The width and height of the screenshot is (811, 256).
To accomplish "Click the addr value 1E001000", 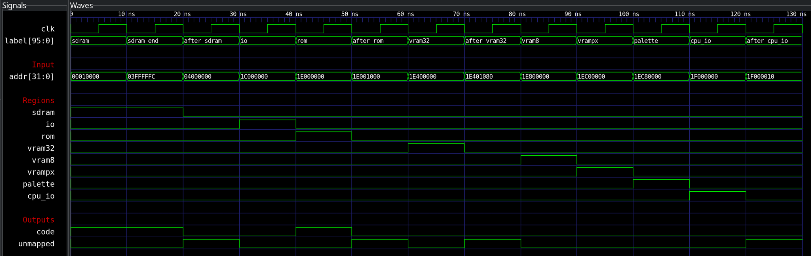I will click(366, 77).
